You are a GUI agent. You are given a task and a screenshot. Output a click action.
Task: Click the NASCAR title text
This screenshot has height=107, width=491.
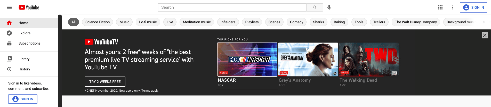point(227,80)
